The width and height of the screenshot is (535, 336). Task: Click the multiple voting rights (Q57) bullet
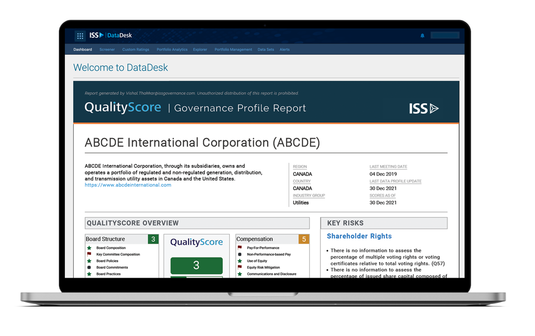pyautogui.click(x=387, y=257)
